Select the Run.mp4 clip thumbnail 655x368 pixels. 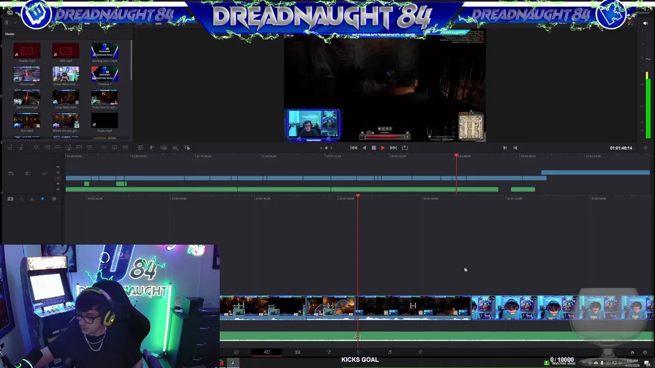pyautogui.click(x=27, y=121)
